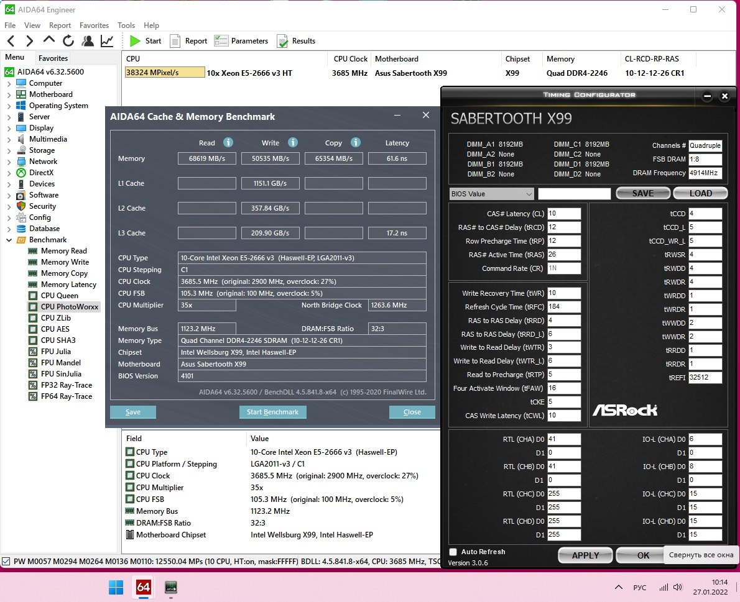Open the Parameters toolbar button

coord(241,41)
